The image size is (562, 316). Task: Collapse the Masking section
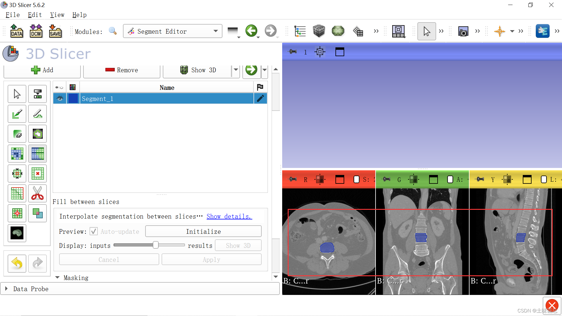point(57,277)
